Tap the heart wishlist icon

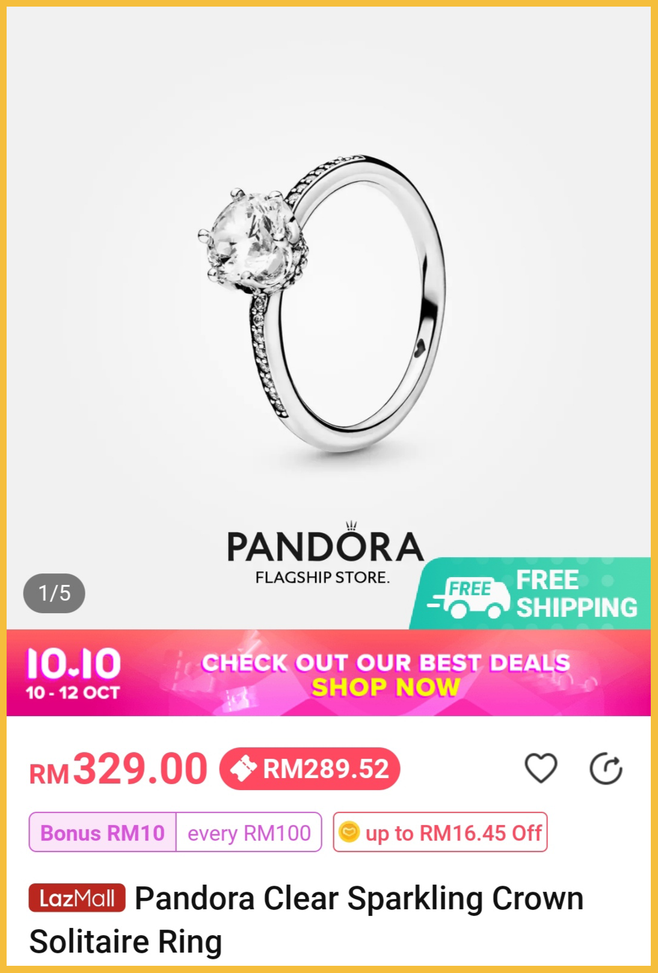(541, 768)
